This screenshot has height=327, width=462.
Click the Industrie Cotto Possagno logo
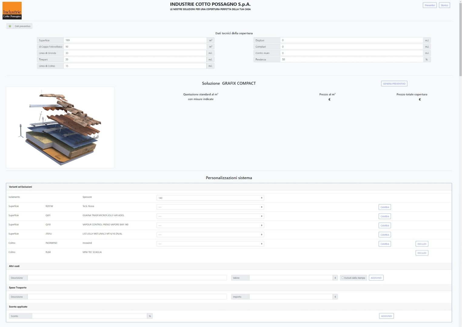(x=12, y=11)
